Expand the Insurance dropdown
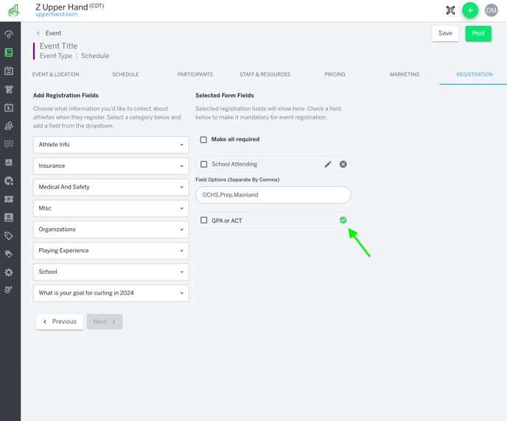 (x=111, y=166)
